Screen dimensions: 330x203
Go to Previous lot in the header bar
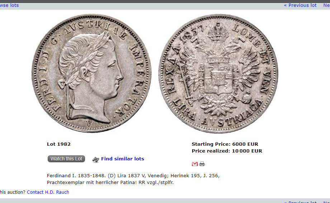(300, 5)
